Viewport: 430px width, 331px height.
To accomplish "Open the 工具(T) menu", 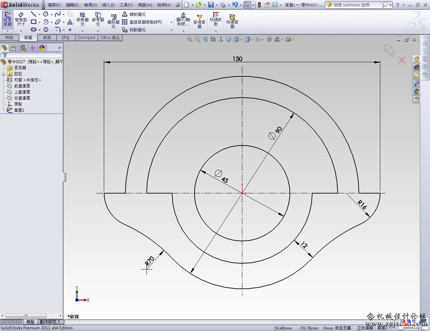I will coord(126,5).
